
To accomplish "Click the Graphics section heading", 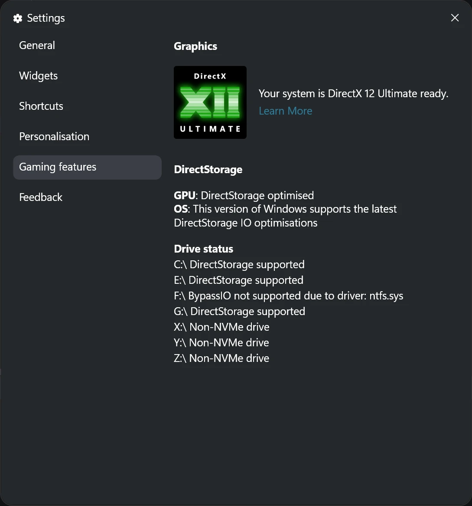I will pyautogui.click(x=195, y=46).
